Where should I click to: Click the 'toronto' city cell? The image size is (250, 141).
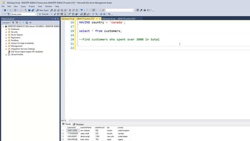coord(110,134)
